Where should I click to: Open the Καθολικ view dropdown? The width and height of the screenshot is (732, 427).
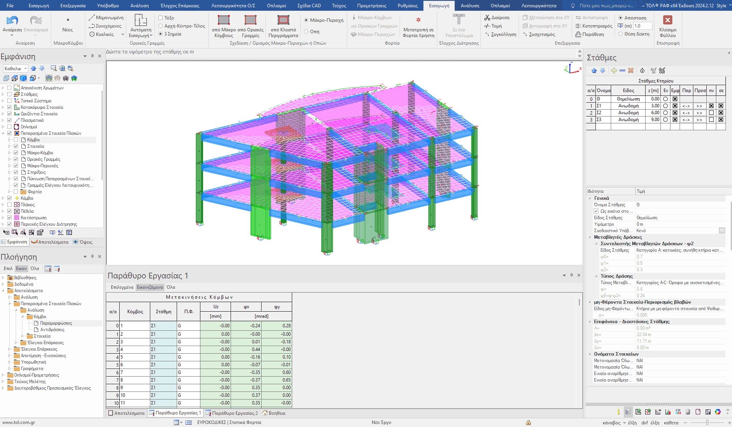pyautogui.click(x=15, y=69)
